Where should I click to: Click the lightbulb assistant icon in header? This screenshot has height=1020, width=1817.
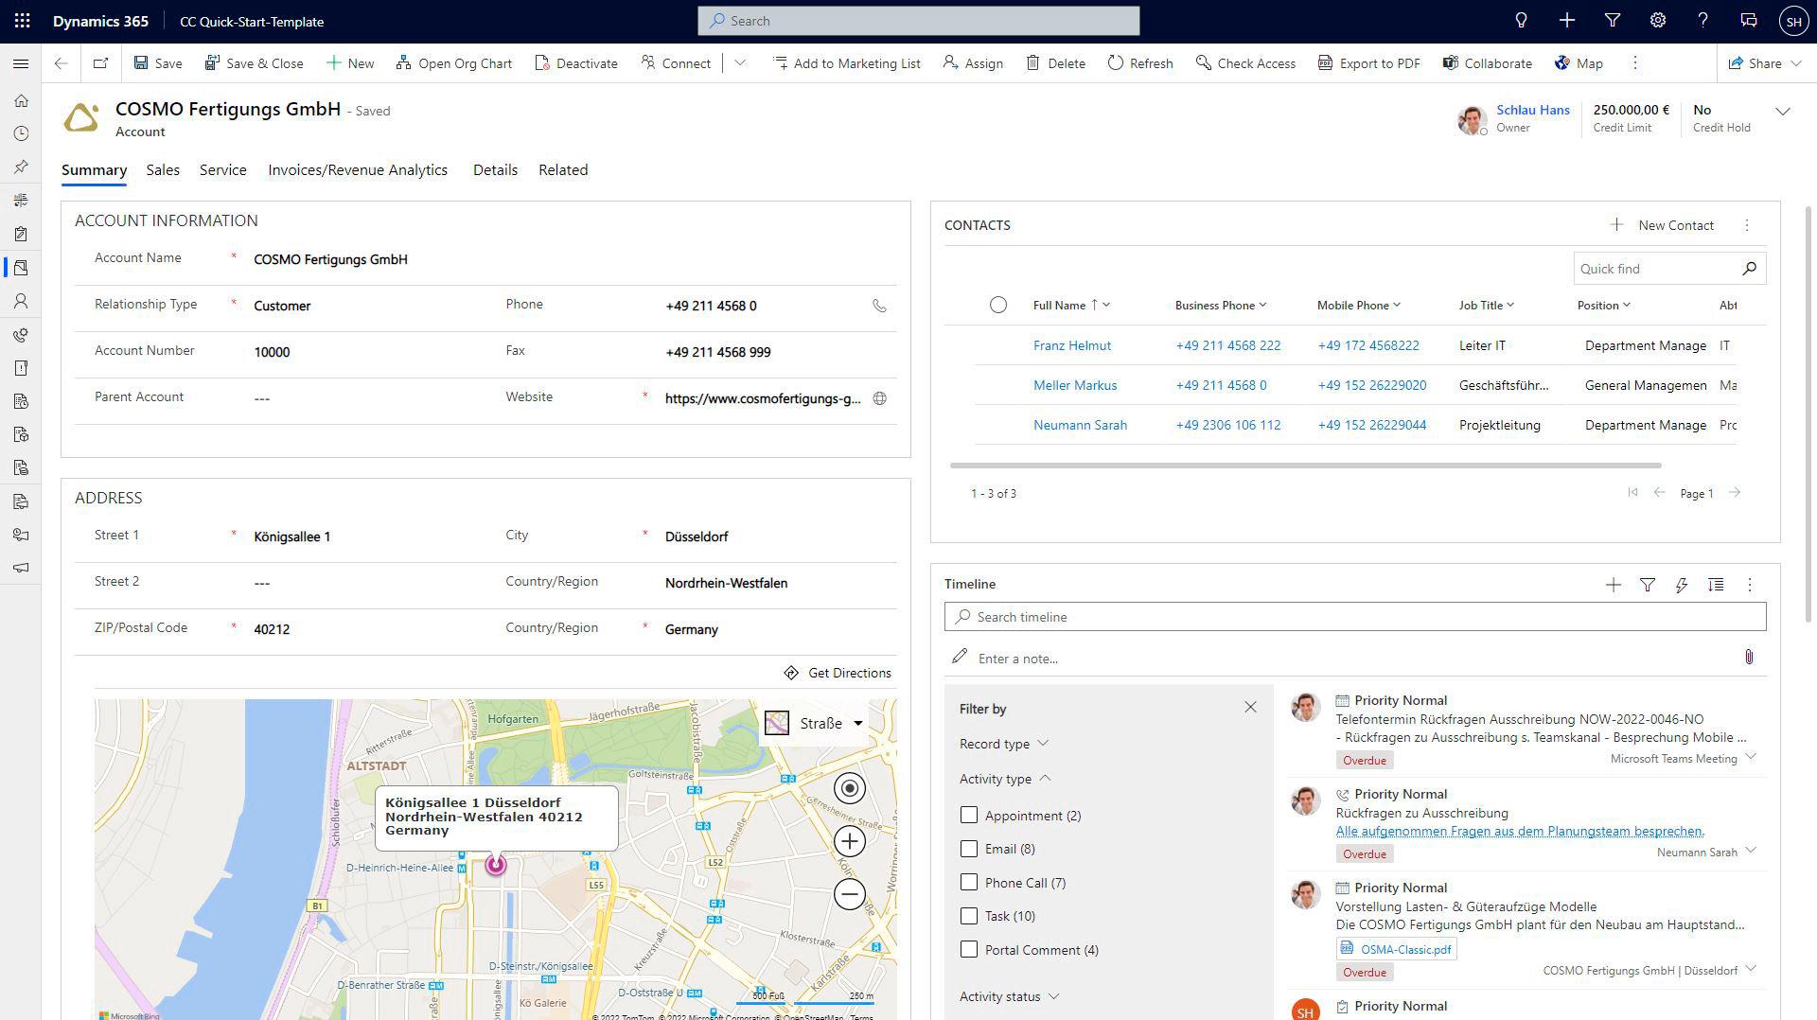click(1521, 21)
